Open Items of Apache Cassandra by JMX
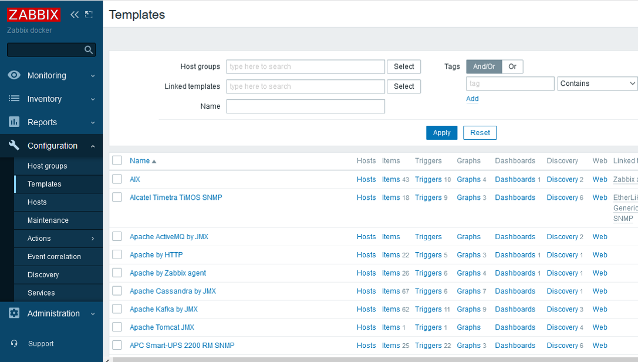The height and width of the screenshot is (362, 638). 391,291
